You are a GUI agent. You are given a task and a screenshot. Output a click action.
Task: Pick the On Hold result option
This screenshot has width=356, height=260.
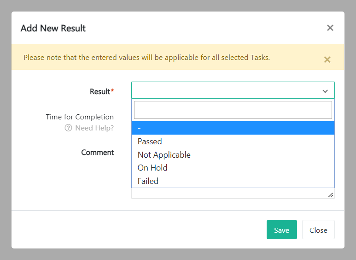(152, 168)
